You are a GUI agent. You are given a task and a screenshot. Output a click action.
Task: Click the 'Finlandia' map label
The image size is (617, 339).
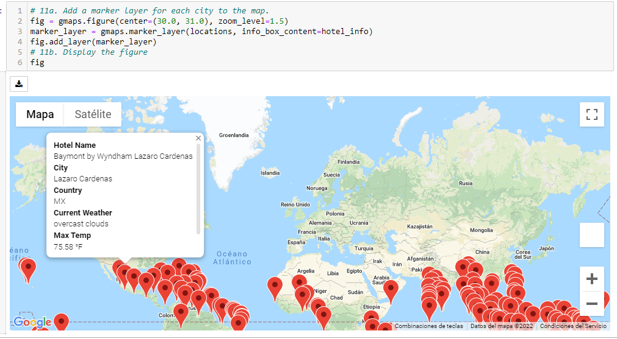pyautogui.click(x=348, y=162)
